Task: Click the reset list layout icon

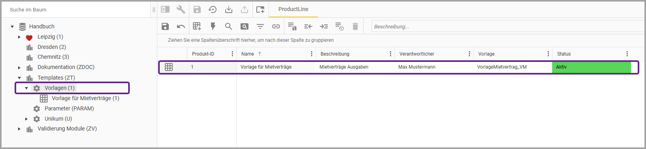Action: tap(340, 26)
